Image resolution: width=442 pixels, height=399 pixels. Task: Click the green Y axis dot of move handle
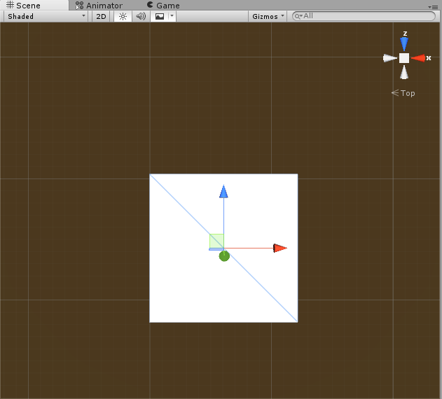224,256
